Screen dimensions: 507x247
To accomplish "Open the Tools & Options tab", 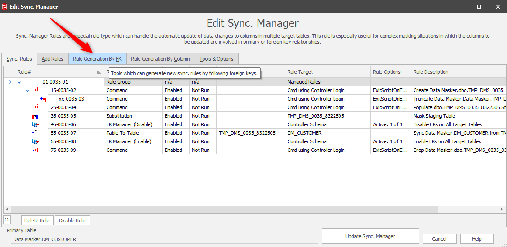I will click(217, 59).
